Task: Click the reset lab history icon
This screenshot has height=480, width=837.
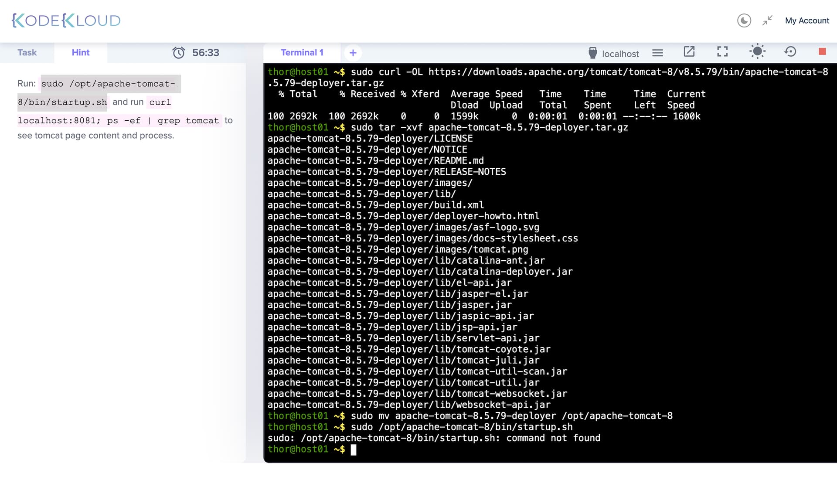Action: 790,52
